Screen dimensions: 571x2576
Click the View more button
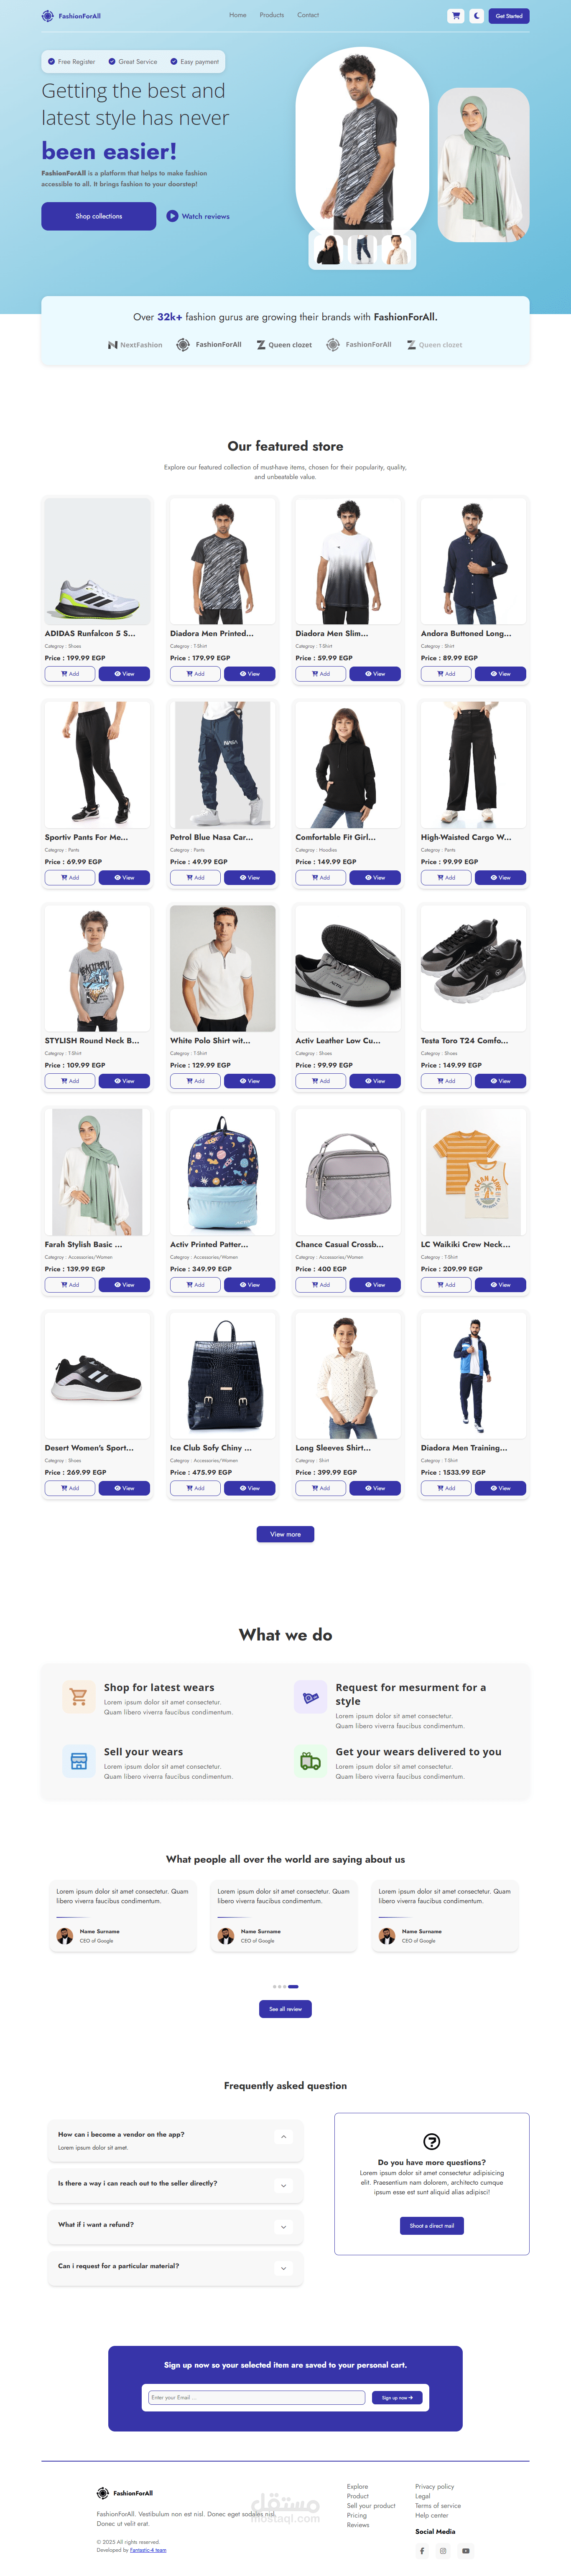pyautogui.click(x=285, y=1534)
